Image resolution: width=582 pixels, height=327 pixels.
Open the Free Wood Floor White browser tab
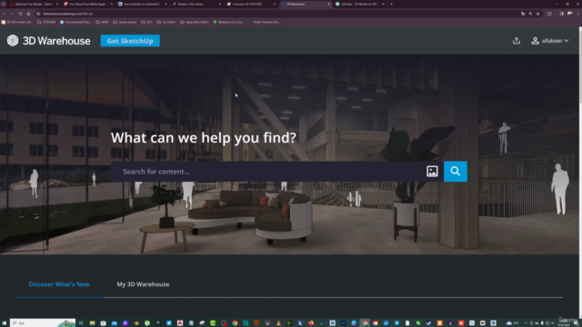pos(87,4)
